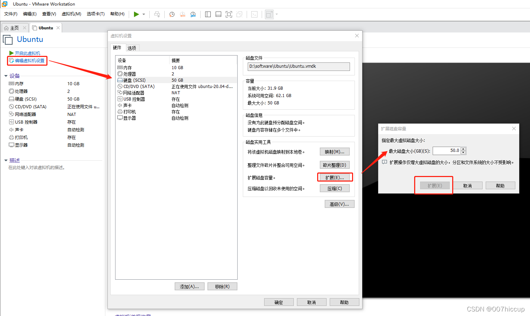
Task: Click 扩展(E) in expand disk dialog
Action: click(435, 185)
